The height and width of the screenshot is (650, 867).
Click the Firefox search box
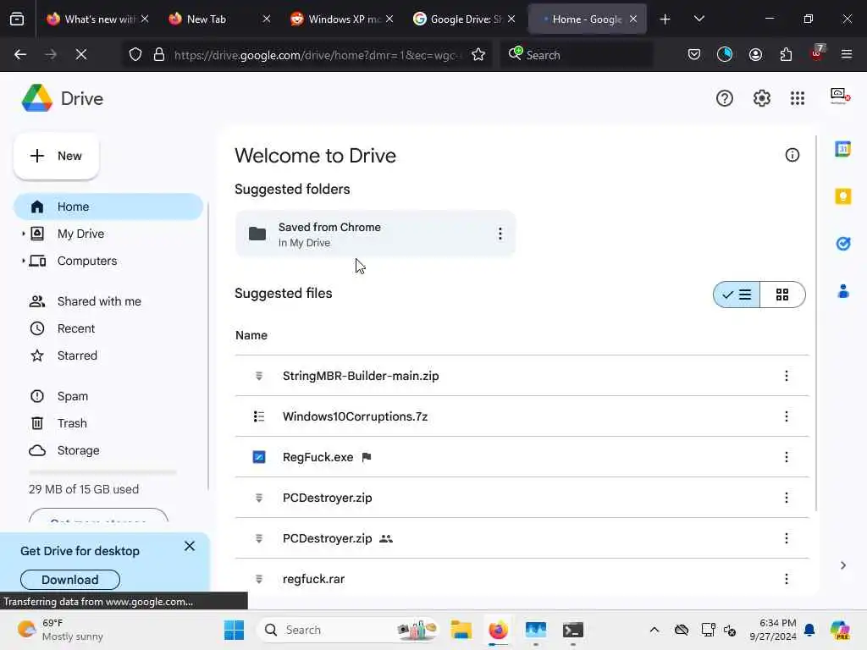[x=577, y=55]
